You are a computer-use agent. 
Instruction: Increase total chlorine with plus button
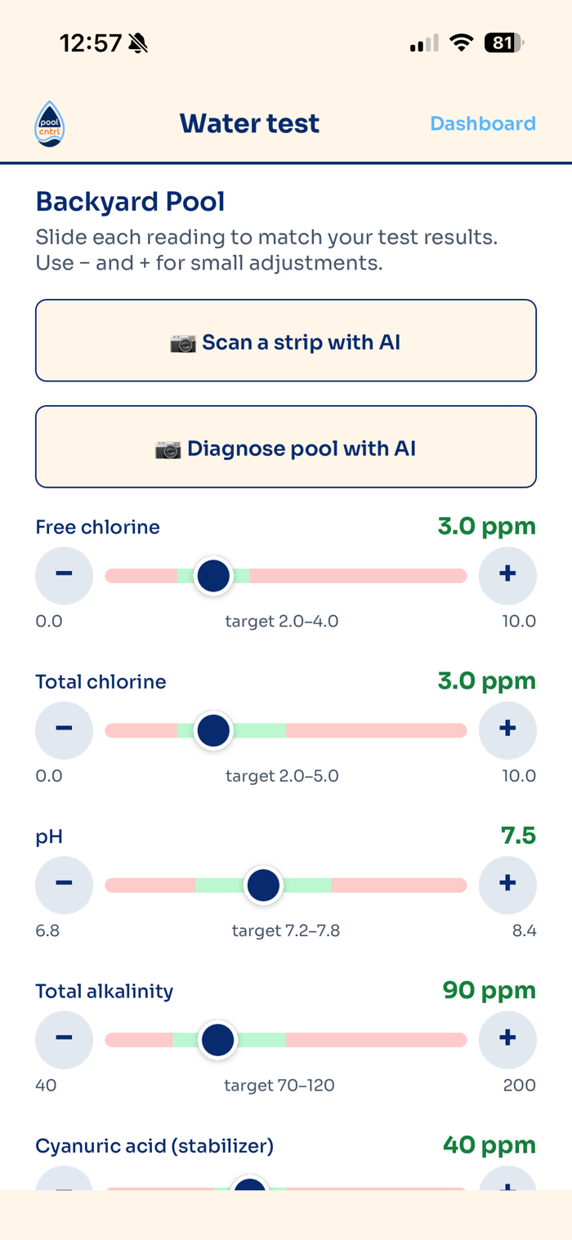507,730
